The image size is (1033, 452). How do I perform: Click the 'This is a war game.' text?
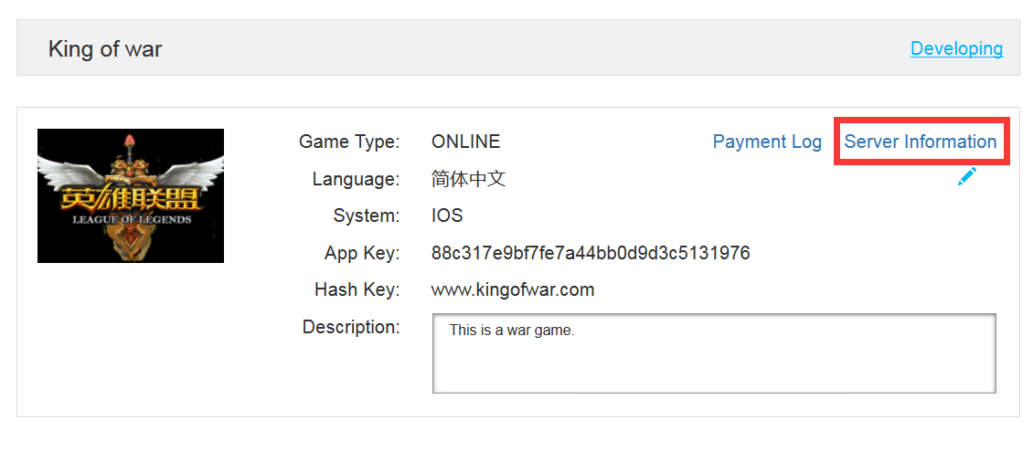(512, 331)
